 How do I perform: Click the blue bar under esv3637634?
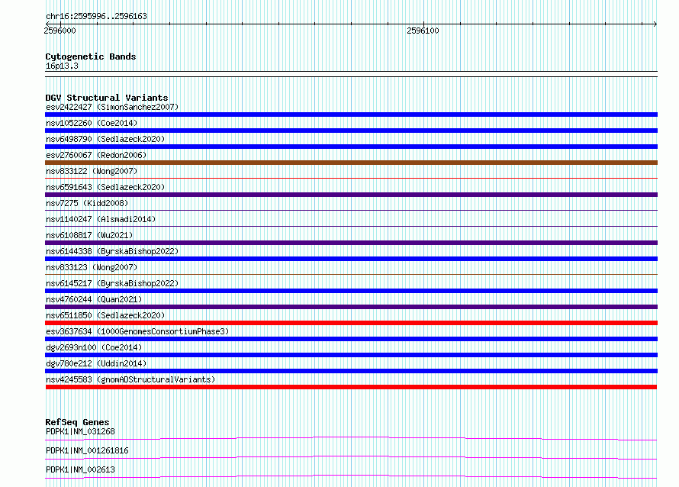click(x=351, y=339)
